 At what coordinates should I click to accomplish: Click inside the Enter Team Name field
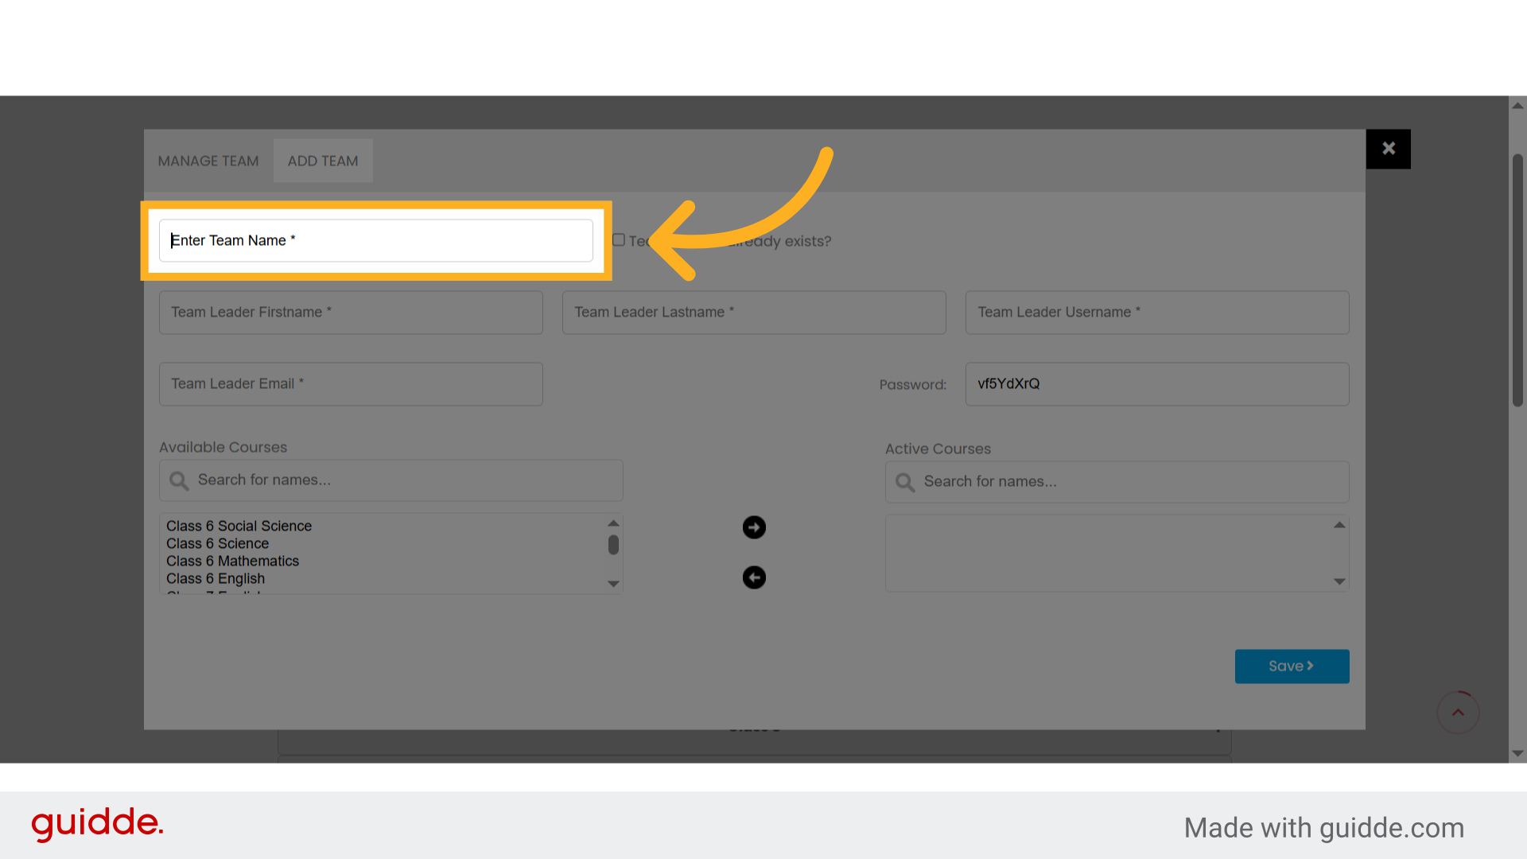click(x=375, y=240)
